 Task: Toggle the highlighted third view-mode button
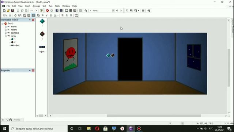[33, 15]
